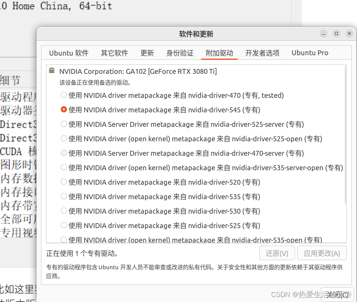Screen dimensions: 357x302
Task: Select the nvidia-driver-535-server-open driver
Action: coord(63,167)
